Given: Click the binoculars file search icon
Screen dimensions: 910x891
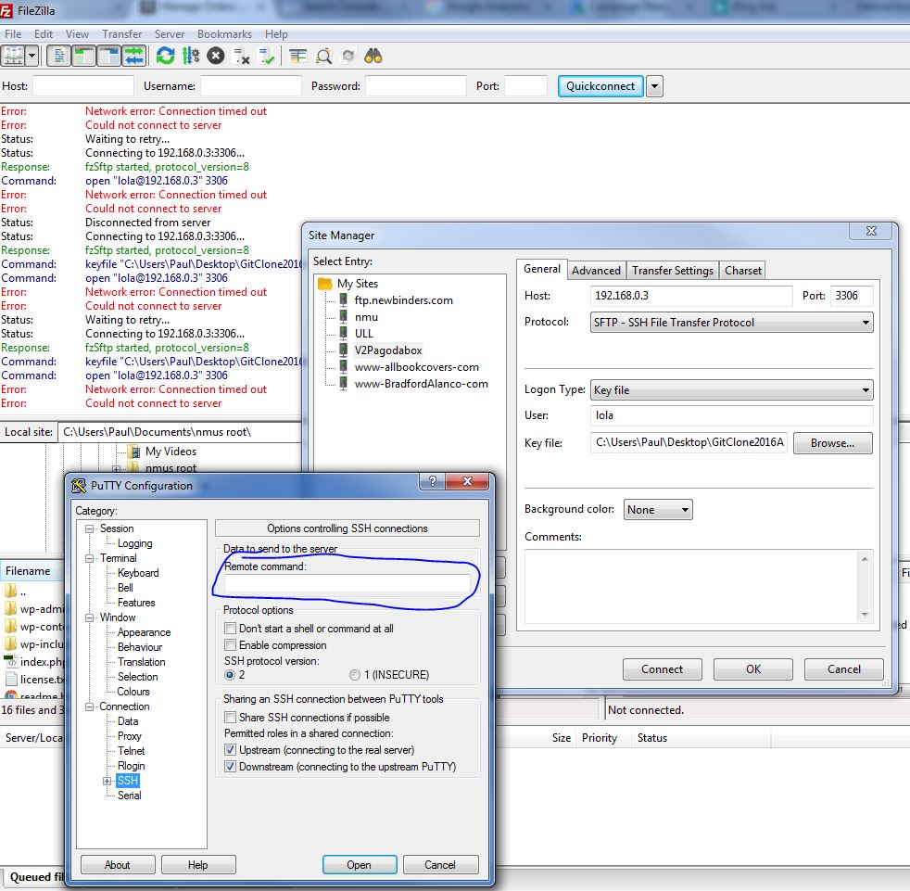Looking at the screenshot, I should 373,57.
